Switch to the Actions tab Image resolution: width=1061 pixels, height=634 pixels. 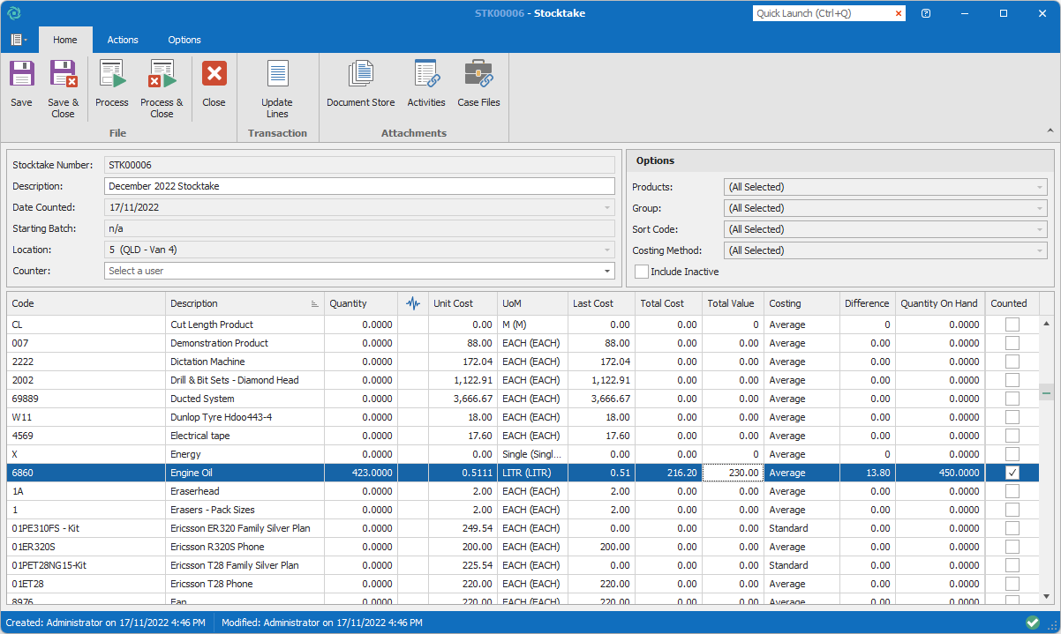(x=123, y=40)
